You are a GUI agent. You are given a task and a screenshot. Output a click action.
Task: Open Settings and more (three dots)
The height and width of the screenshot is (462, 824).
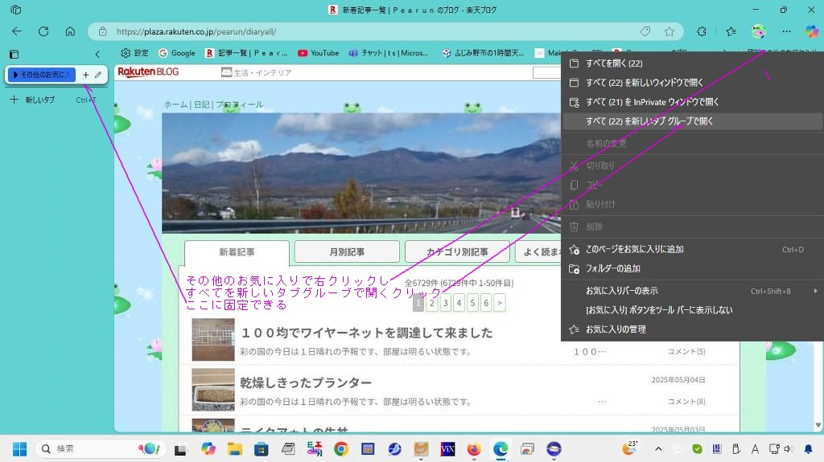pyautogui.click(x=786, y=31)
